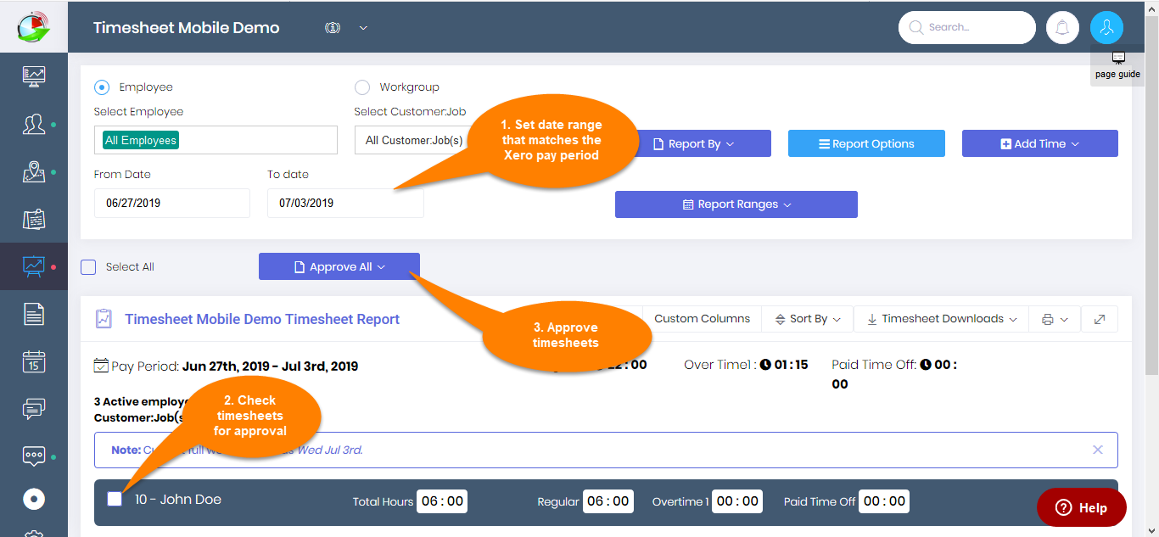Viewport: 1159px width, 537px height.
Task: Click John Doe's Overtime 1 value box
Action: point(737,501)
